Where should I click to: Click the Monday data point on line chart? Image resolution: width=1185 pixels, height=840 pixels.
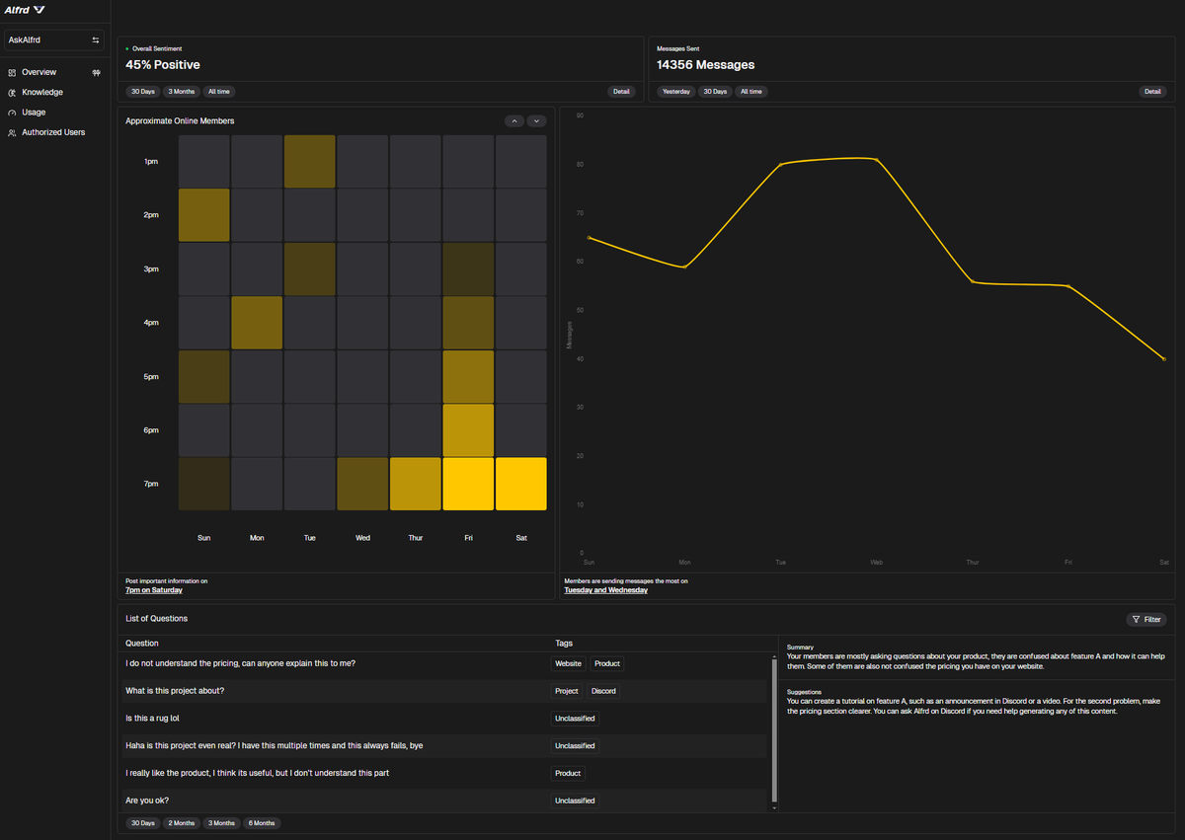pos(684,267)
